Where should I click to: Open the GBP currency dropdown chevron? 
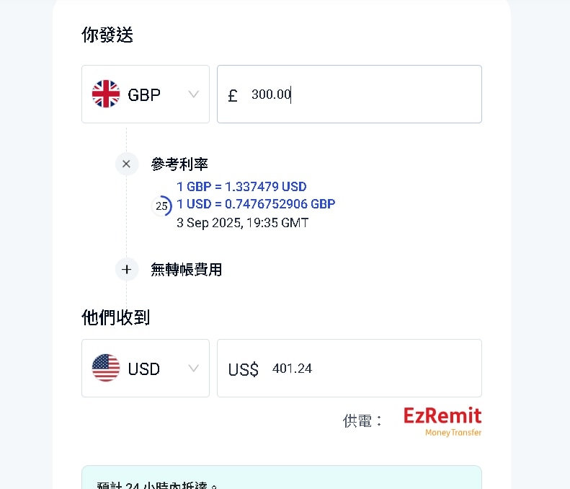coord(193,94)
